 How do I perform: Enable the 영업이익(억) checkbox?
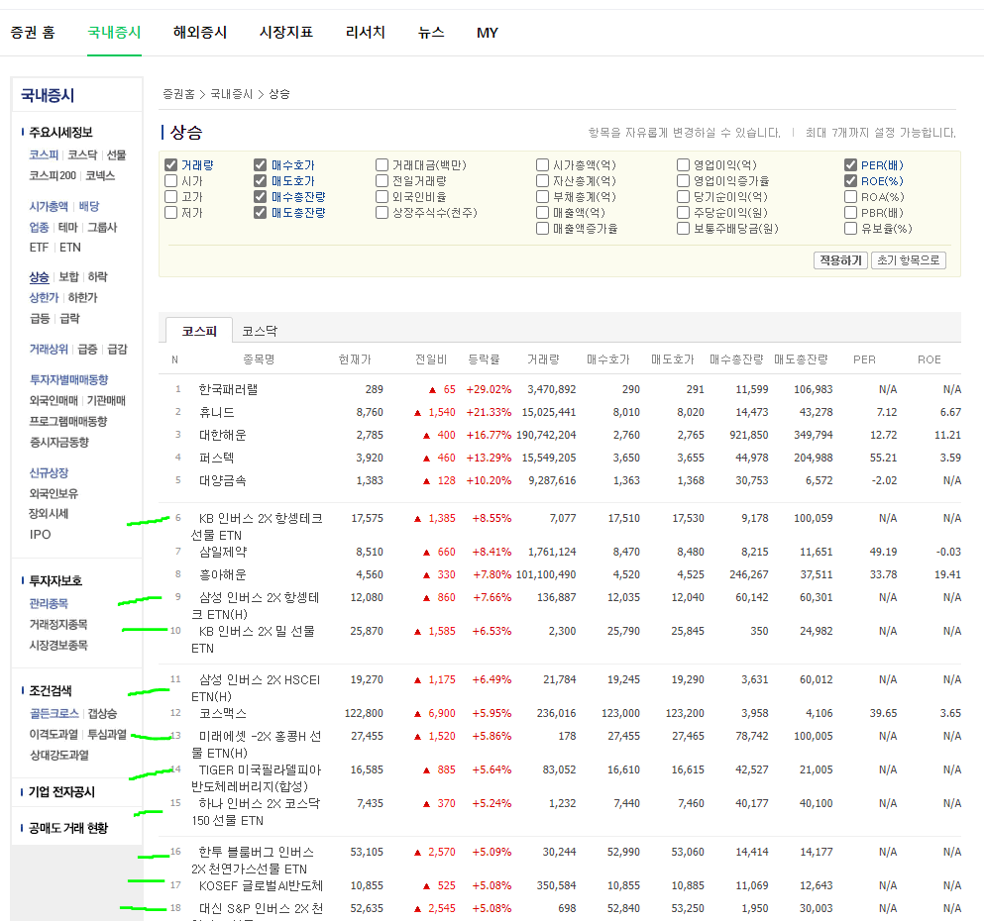click(x=683, y=165)
